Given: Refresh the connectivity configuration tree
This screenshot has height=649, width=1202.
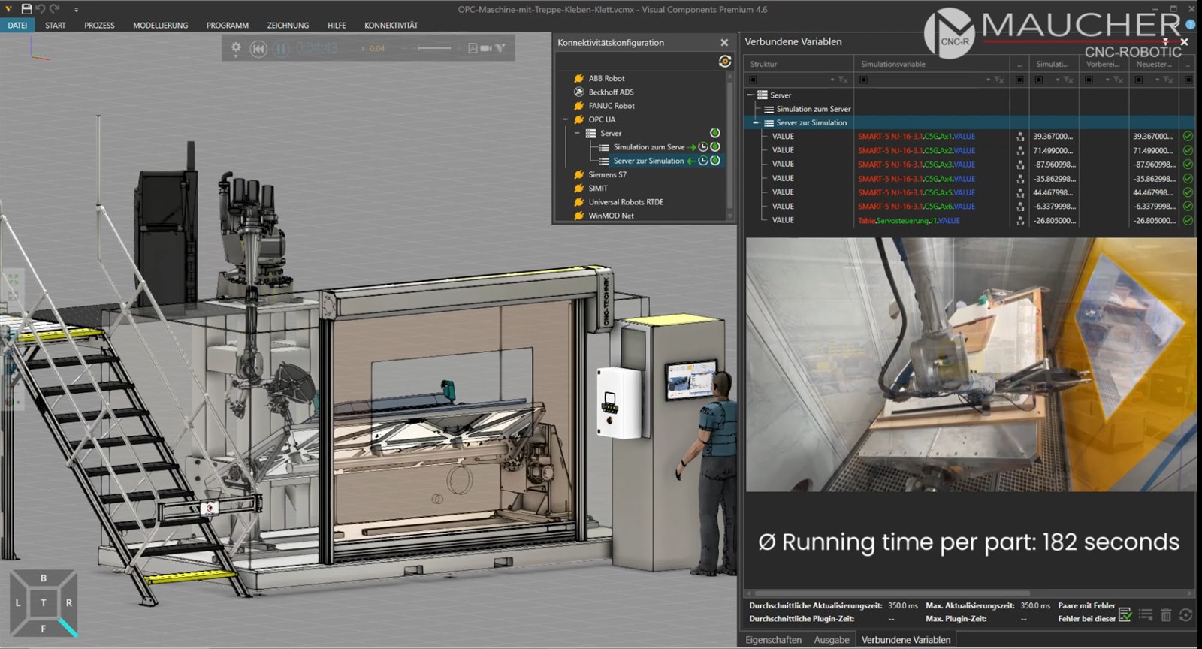Looking at the screenshot, I should [x=725, y=62].
